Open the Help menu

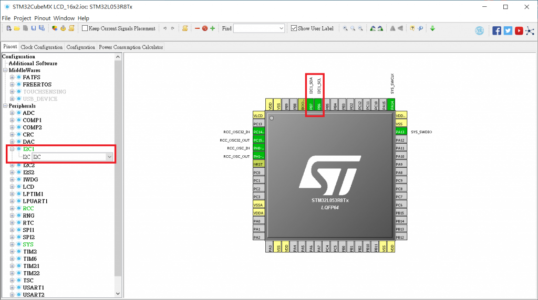click(x=84, y=18)
